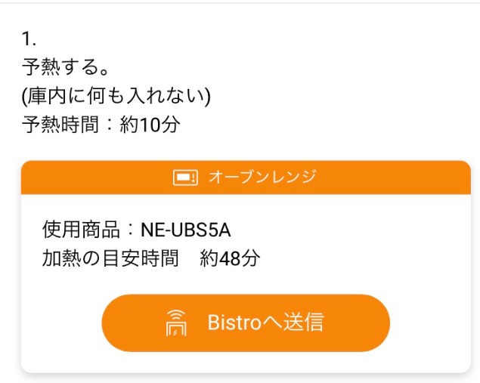Click the Bistroへ送信 button

coord(246,323)
